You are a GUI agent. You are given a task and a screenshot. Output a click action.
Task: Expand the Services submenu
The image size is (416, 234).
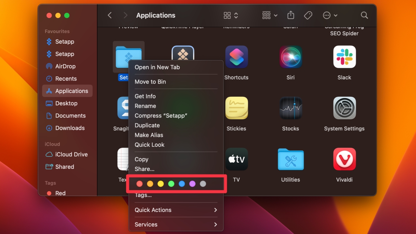click(x=146, y=224)
